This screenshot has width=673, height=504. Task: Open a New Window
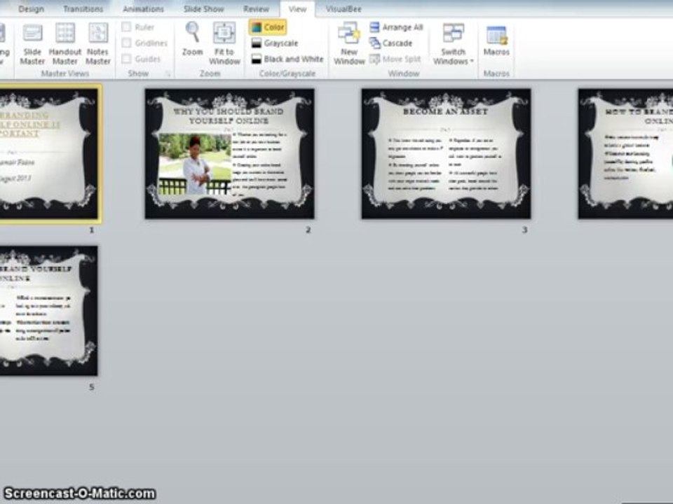[349, 43]
